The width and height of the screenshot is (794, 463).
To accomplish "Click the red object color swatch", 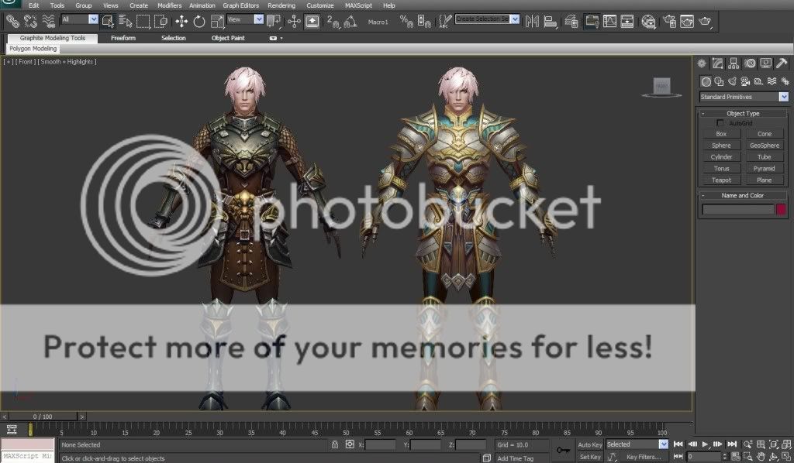I will 781,209.
